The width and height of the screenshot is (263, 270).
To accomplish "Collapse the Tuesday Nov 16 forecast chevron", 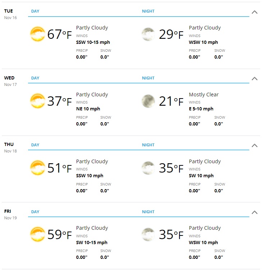I will [x=255, y=12].
